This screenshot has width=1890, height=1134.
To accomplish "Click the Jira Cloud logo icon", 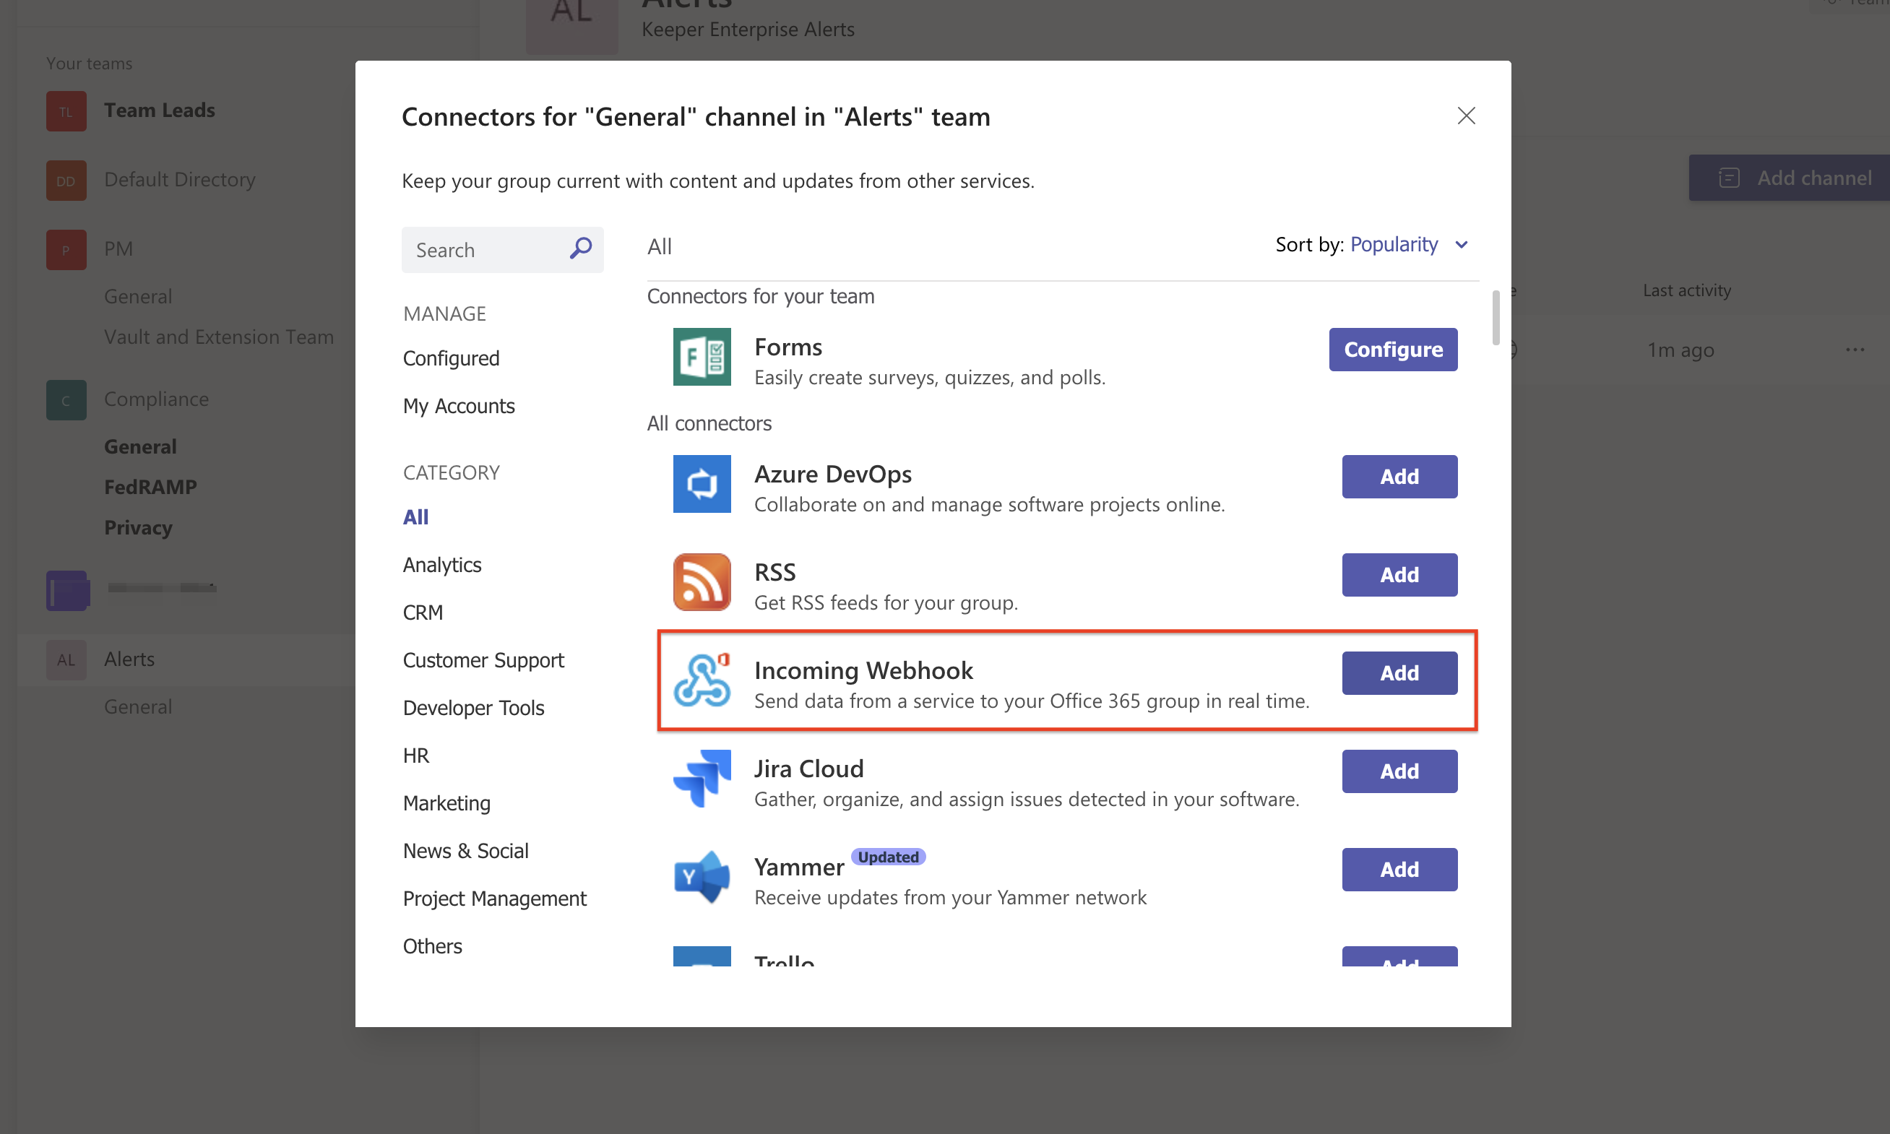I will tap(702, 779).
